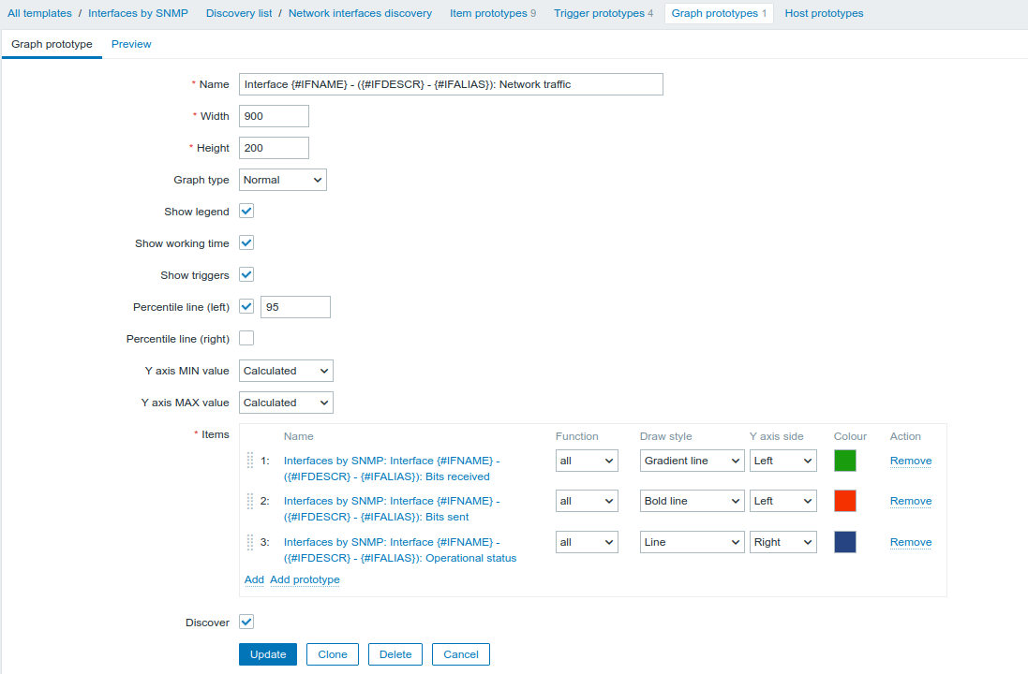
Task: Toggle the Show legend checkbox
Action: (x=246, y=211)
